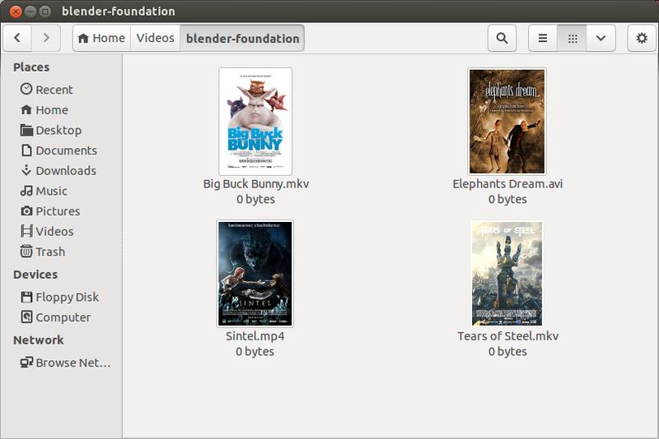
Task: Click Videos in the path bar
Action: (155, 38)
